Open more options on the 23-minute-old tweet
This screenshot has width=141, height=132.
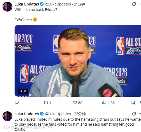click(140, 114)
